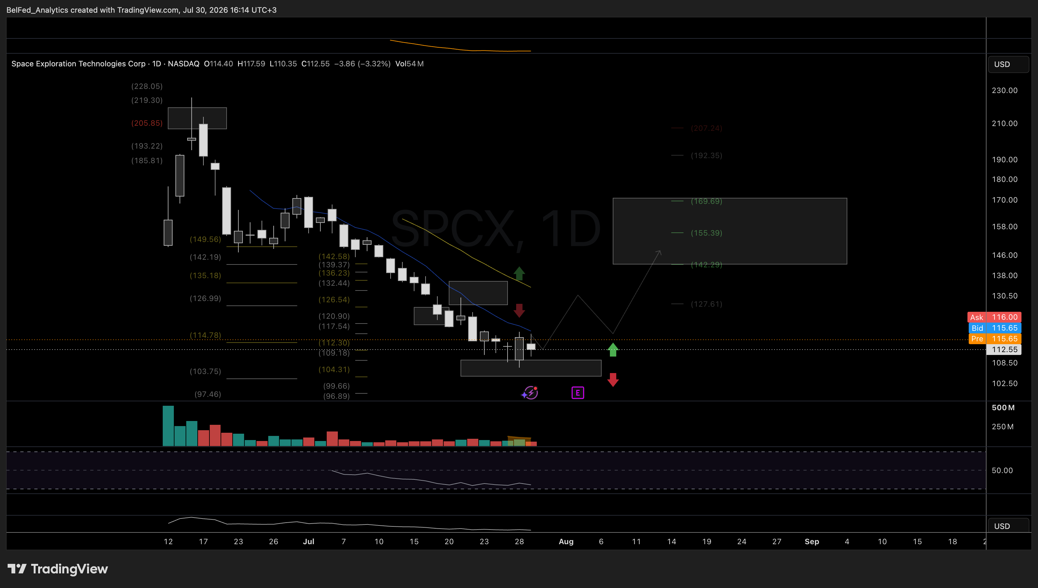Click the (142.29) green target label
This screenshot has width=1038, height=588.
[706, 264]
